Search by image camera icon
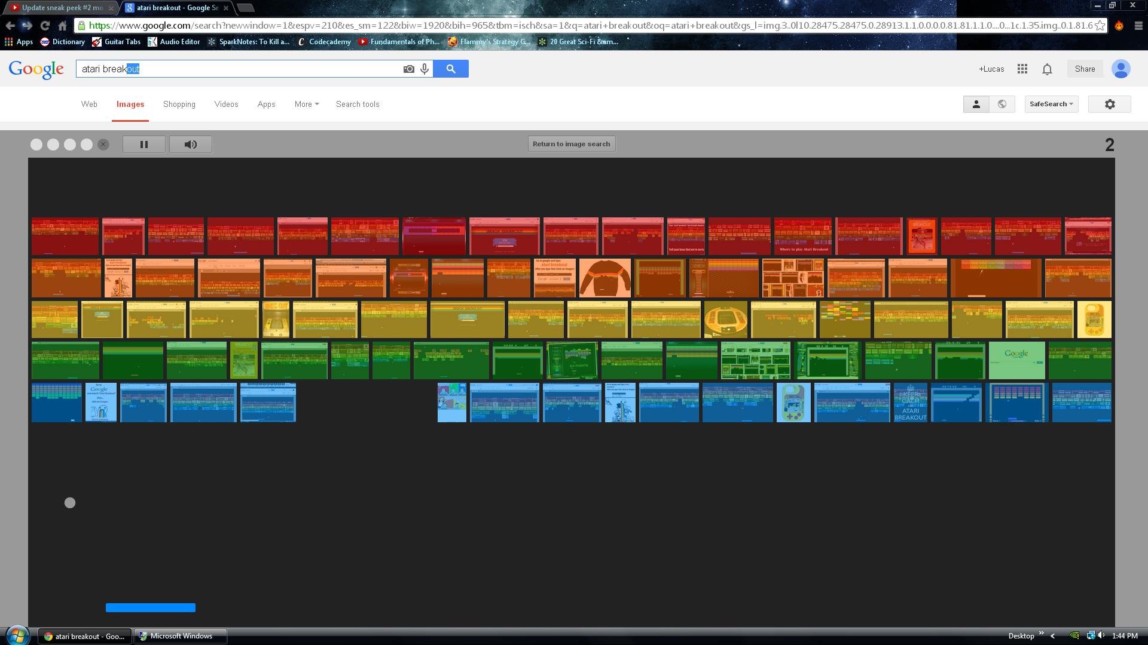Image resolution: width=1148 pixels, height=645 pixels. [408, 69]
